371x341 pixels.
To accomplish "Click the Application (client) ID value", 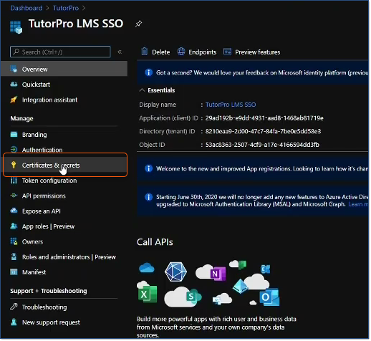I will (264, 118).
